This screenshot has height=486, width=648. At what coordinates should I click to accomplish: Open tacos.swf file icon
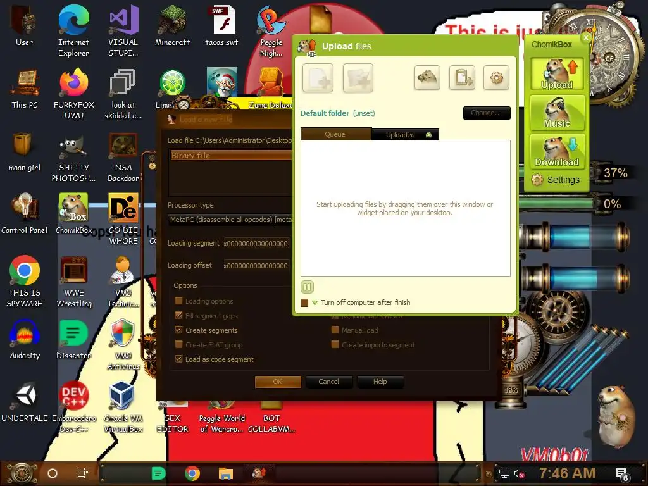click(222, 25)
